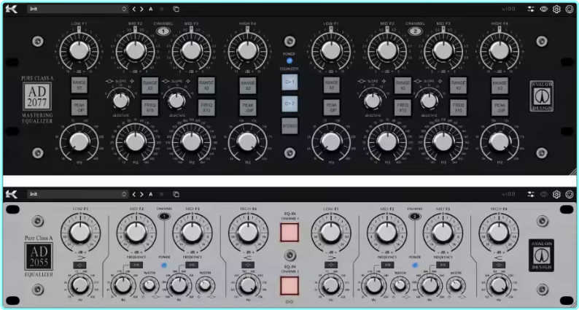579x310 pixels.
Task: Click the brand logo in AD 2077 toolbar
Action: tap(12, 9)
